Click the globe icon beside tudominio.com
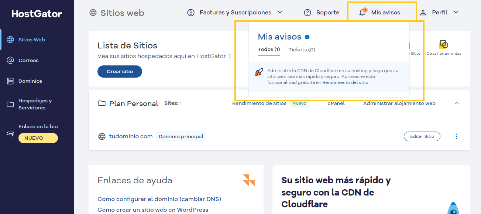Screen dimensions: 481x214 [x=102, y=136]
